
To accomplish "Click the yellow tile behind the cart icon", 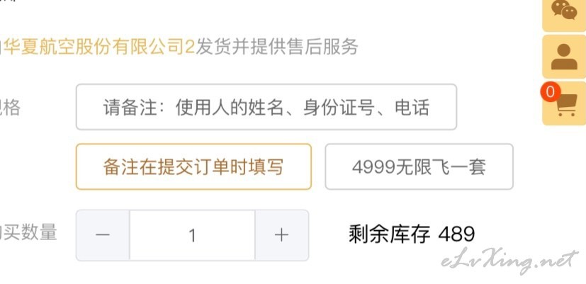I will coord(564,103).
